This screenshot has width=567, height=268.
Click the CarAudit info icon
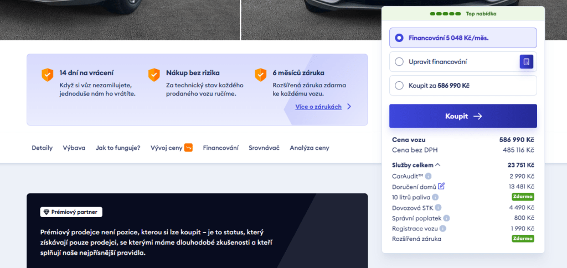(428, 176)
